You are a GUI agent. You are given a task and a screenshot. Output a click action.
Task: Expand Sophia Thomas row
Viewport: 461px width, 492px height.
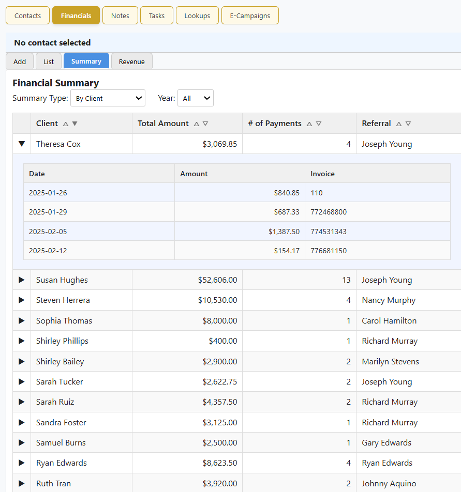pyautogui.click(x=22, y=320)
